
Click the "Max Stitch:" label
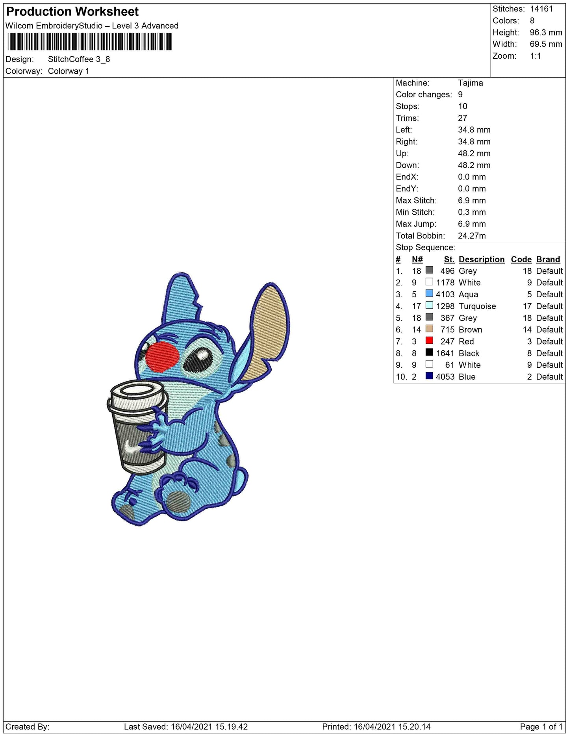click(416, 201)
